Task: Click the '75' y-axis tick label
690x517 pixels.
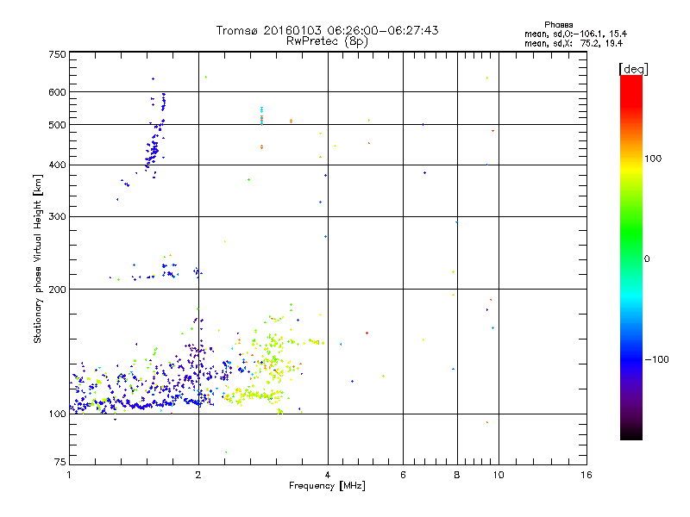Action: pos(60,462)
